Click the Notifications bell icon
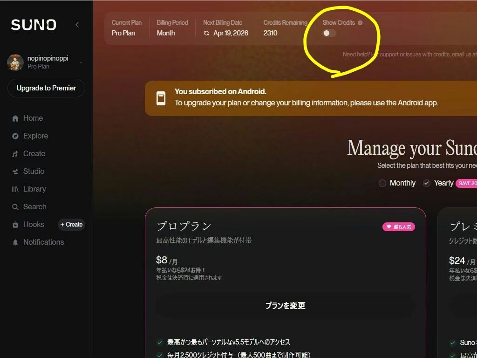This screenshot has height=358, width=477. pos(15,242)
